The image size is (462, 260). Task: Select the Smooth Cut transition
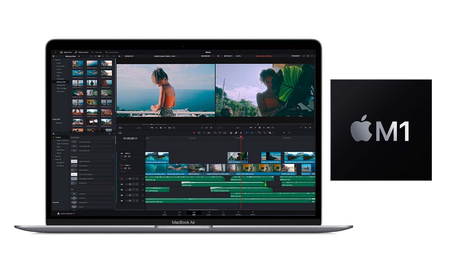coord(92,183)
